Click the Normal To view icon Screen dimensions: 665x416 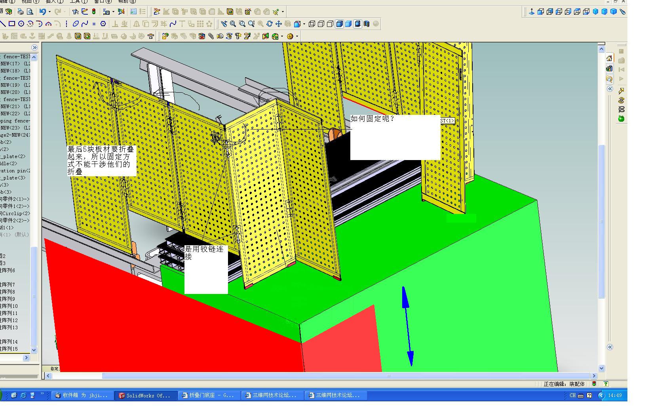[532, 12]
